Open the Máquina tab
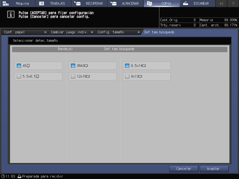 tap(18, 3)
